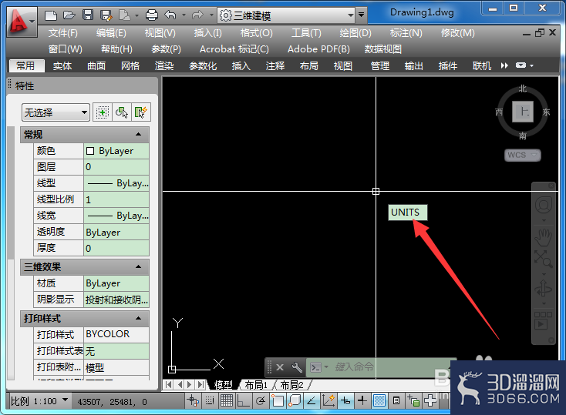Screen dimensions: 566x415
Task: Click the Save As icon
Action: (x=106, y=15)
